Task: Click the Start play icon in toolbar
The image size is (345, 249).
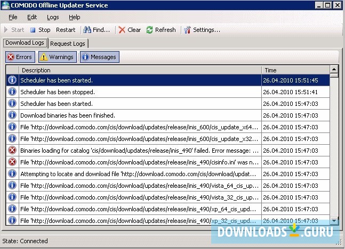Action: tap(6, 30)
